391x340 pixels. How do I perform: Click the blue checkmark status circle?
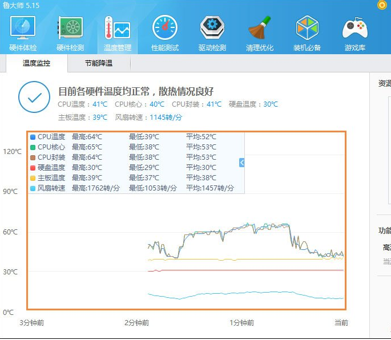tap(34, 97)
